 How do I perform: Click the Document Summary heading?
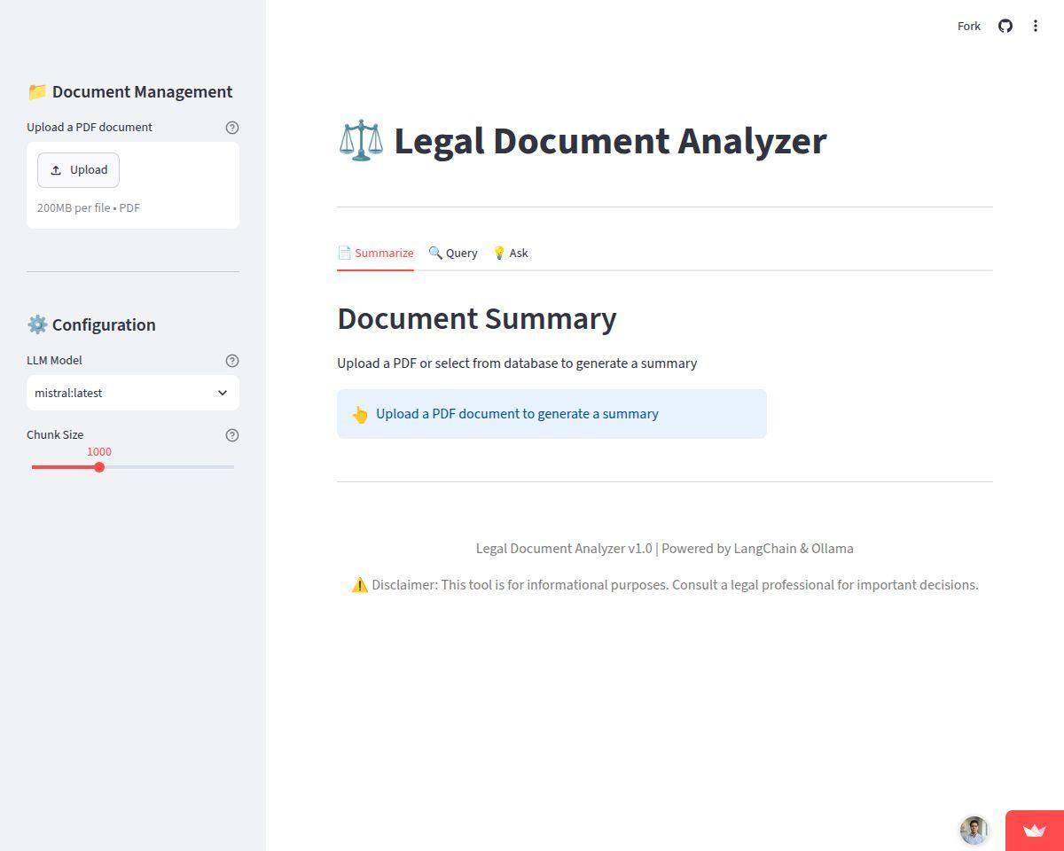pyautogui.click(x=477, y=318)
